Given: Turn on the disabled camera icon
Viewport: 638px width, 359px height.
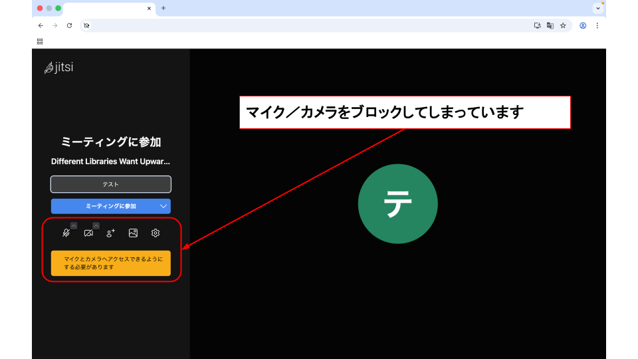Looking at the screenshot, I should pyautogui.click(x=88, y=233).
